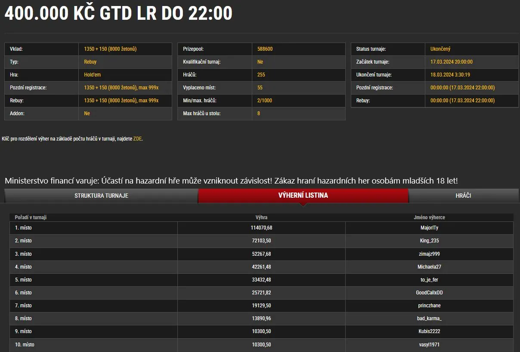Click the tournament title 400.000 KČ GTD

(118, 13)
